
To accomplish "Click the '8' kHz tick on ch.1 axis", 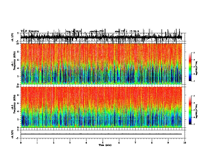I will point(18,52).
